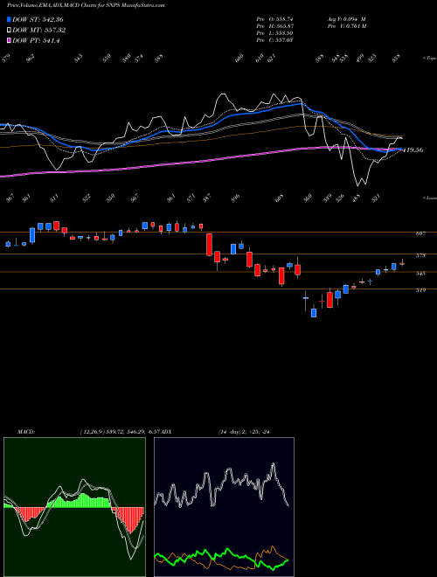Click the top price label 499
The width and height of the screenshot is (437, 577).
pos(359,59)
